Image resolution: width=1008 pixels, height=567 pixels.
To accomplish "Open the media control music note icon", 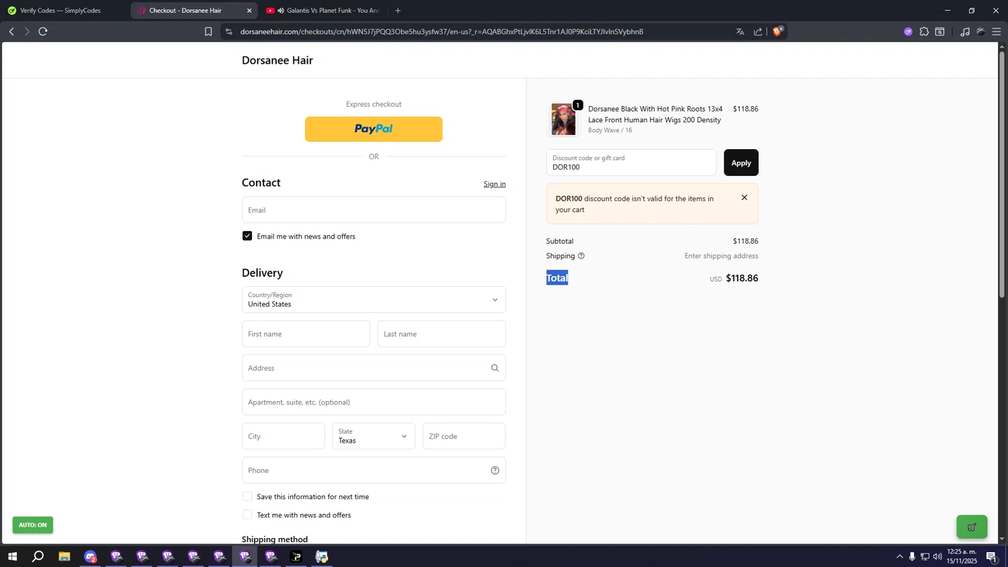I will [x=965, y=32].
